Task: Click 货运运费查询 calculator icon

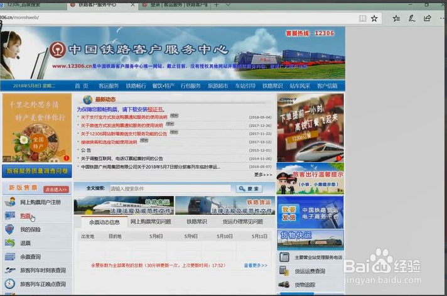Action: pos(283,270)
